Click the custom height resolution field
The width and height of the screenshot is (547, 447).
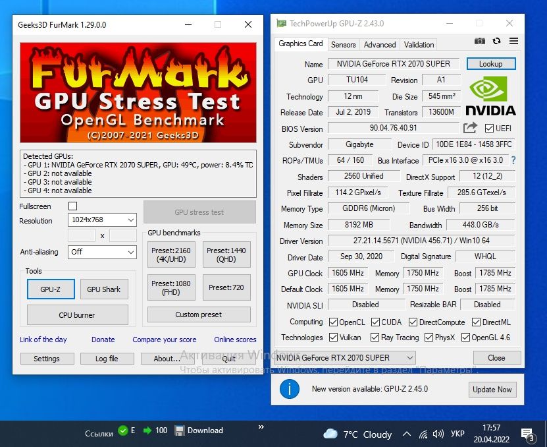tap(123, 235)
